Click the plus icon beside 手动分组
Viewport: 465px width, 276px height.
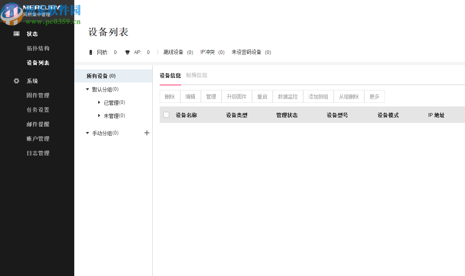[x=147, y=133]
